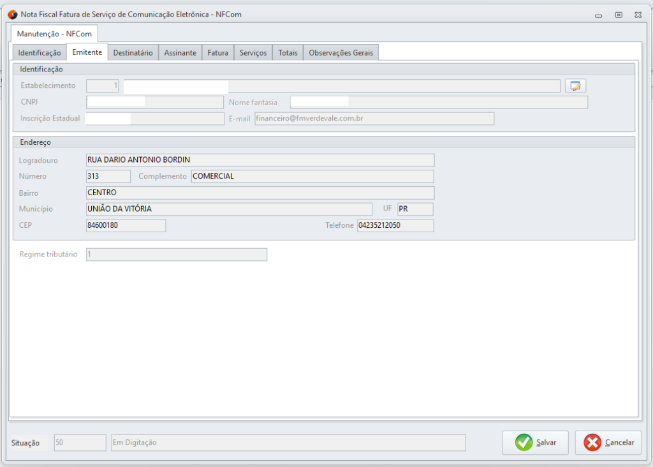
Task: Open the Serviços tab
Action: 253,53
